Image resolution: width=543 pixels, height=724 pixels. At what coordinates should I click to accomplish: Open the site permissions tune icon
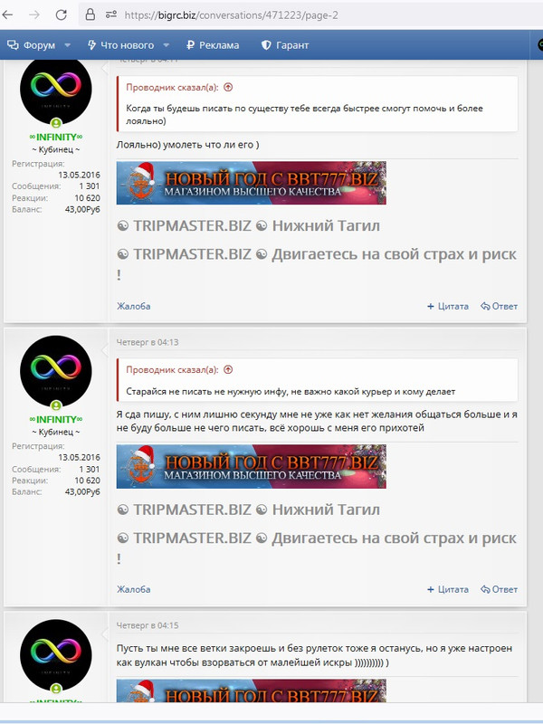coord(110,14)
